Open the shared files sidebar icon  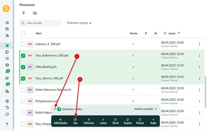7,78
